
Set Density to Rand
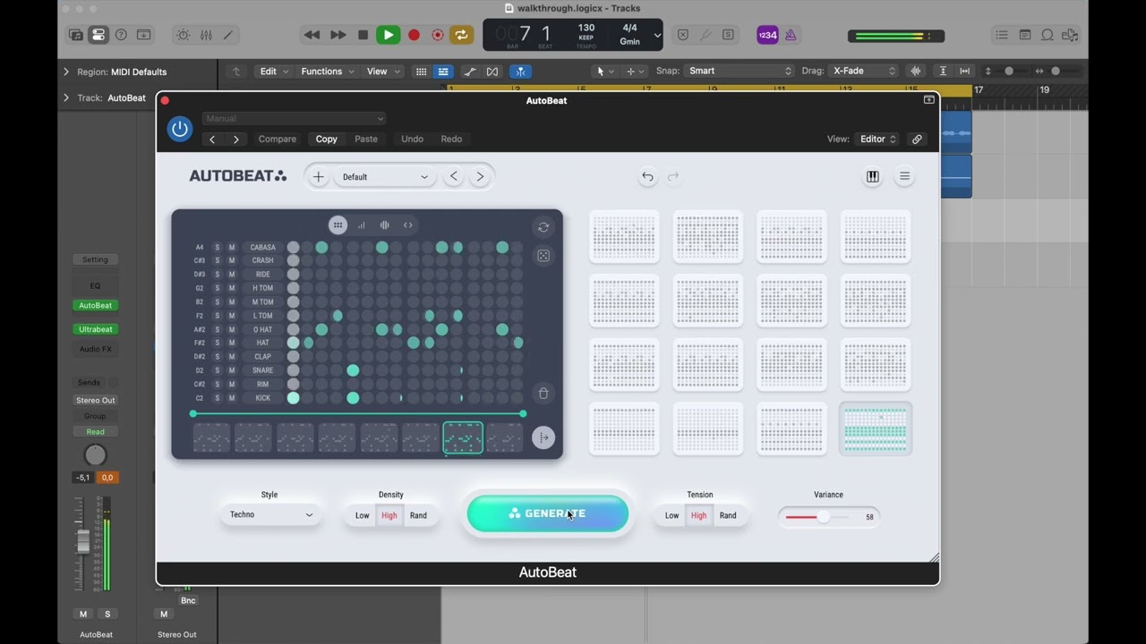418,515
